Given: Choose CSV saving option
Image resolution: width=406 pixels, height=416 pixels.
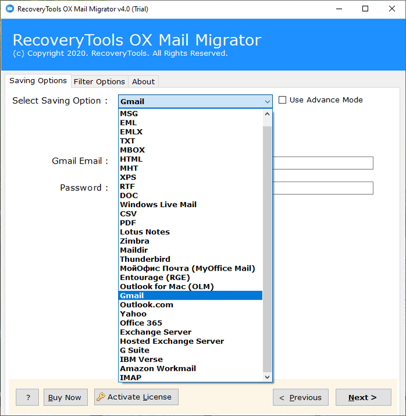Looking at the screenshot, I should tap(190, 214).
